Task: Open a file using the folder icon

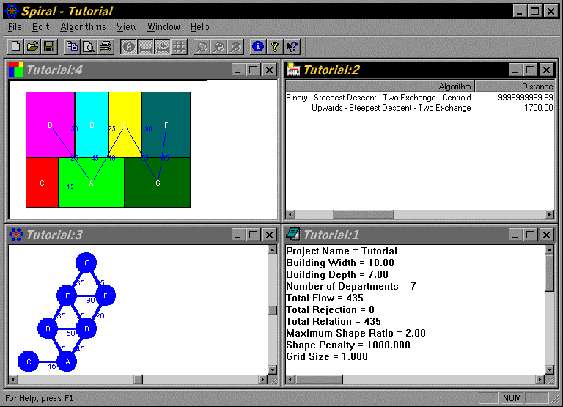Action: pyautogui.click(x=32, y=46)
